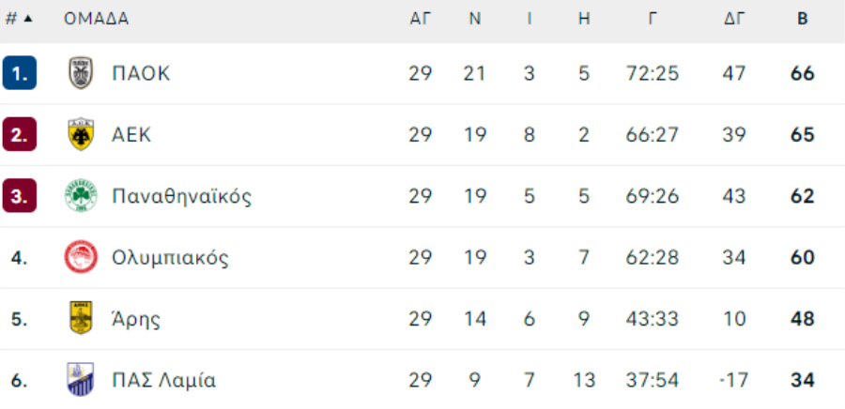Click the ΑΕΚ club crest icon
845x409 pixels.
click(81, 135)
